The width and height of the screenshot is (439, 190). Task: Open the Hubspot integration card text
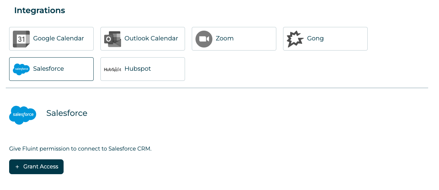pos(138,69)
